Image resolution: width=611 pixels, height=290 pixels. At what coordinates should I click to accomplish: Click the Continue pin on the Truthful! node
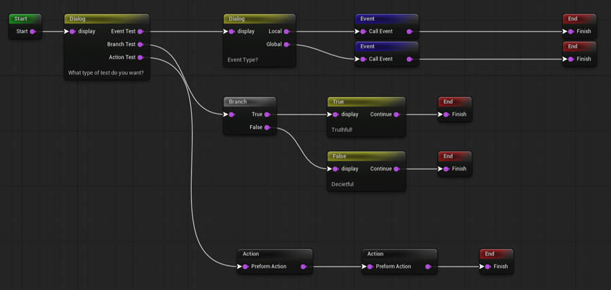click(397, 114)
